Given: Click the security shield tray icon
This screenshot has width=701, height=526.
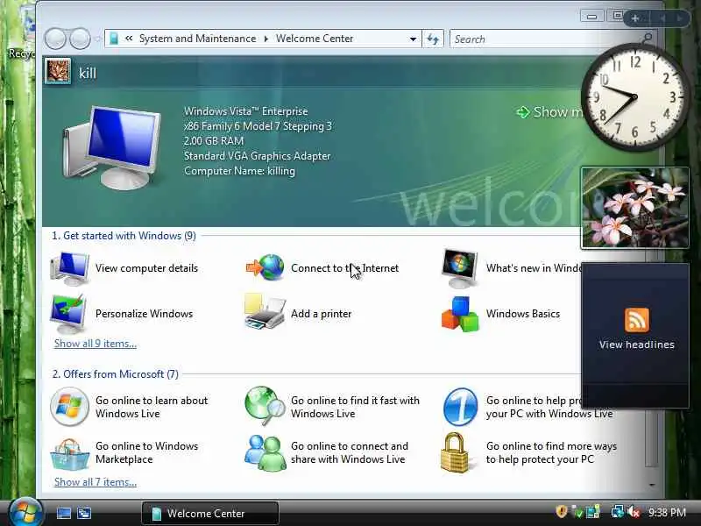Looking at the screenshot, I should [x=561, y=511].
